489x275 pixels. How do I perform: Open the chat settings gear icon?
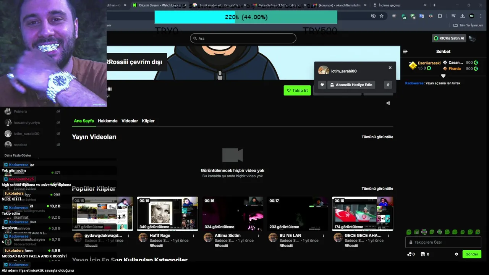[456, 254]
